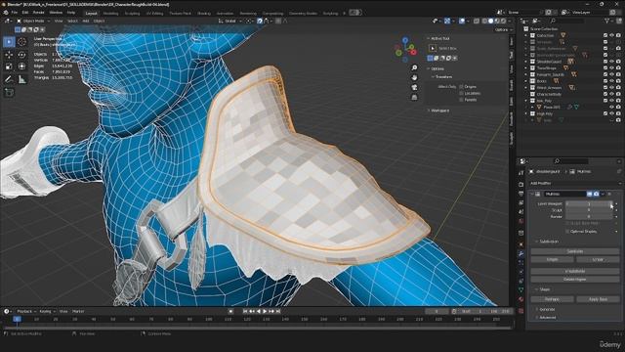Viewport: 625px width, 352px height.
Task: Open the Object Data green triangle tab
Action: [x=521, y=290]
